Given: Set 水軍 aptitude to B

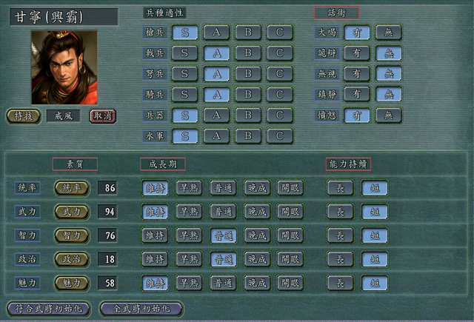Looking at the screenshot, I should (x=248, y=136).
